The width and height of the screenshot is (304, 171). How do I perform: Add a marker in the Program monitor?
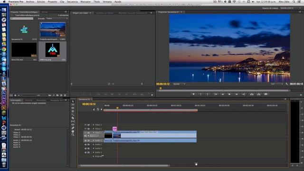point(193,94)
